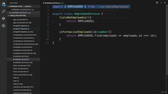Click the editor vertical scrollbar
Screen dimensions: 168x94
click(167, 40)
